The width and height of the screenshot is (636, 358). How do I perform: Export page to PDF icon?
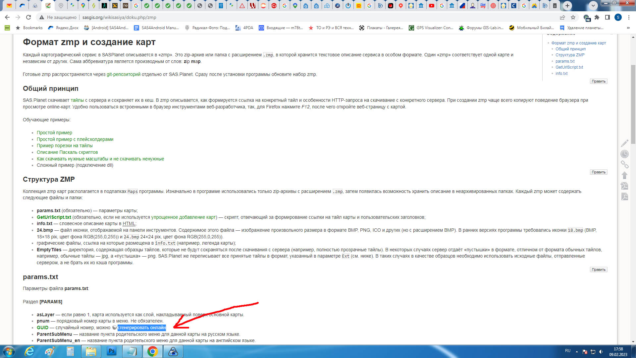tap(624, 197)
